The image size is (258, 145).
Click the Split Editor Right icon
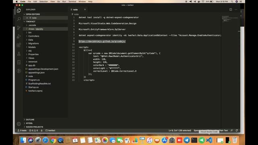pos(231,10)
